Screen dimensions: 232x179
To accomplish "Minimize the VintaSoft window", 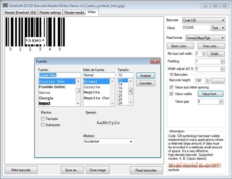I will [x=206, y=6].
